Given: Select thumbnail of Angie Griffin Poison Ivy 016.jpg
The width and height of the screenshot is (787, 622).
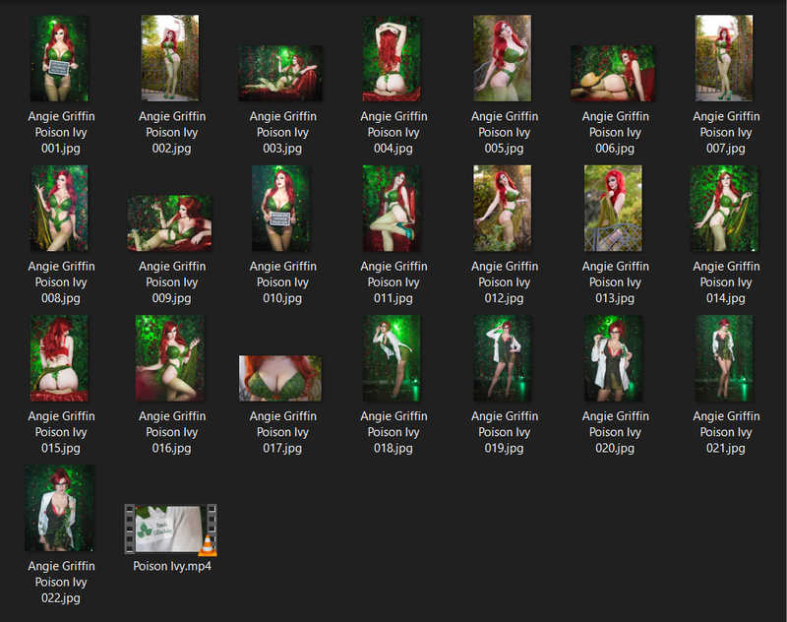Looking at the screenshot, I should point(170,358).
